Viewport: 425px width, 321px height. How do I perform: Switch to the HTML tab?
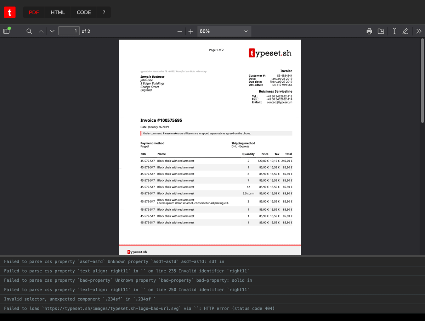(x=58, y=12)
